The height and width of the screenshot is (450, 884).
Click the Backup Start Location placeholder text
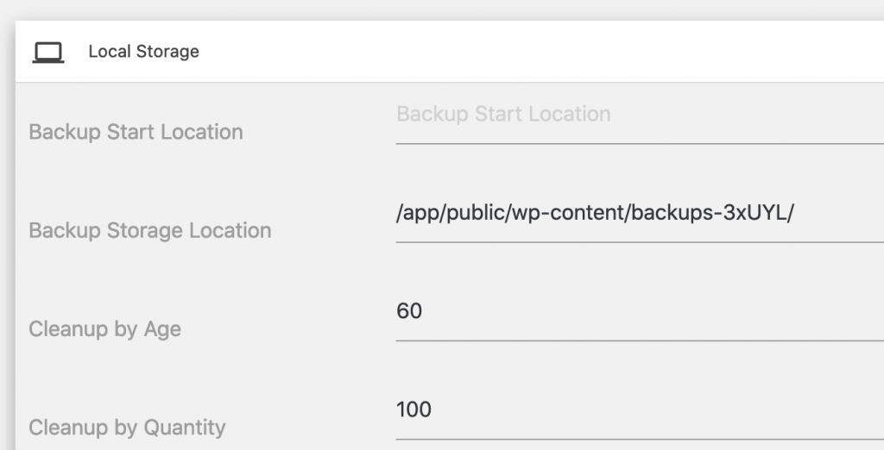(x=503, y=114)
